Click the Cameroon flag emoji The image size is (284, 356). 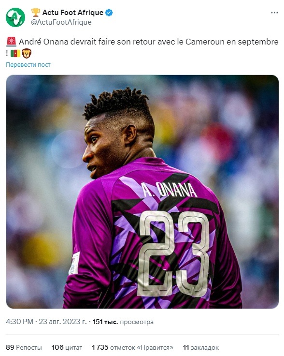(15, 54)
